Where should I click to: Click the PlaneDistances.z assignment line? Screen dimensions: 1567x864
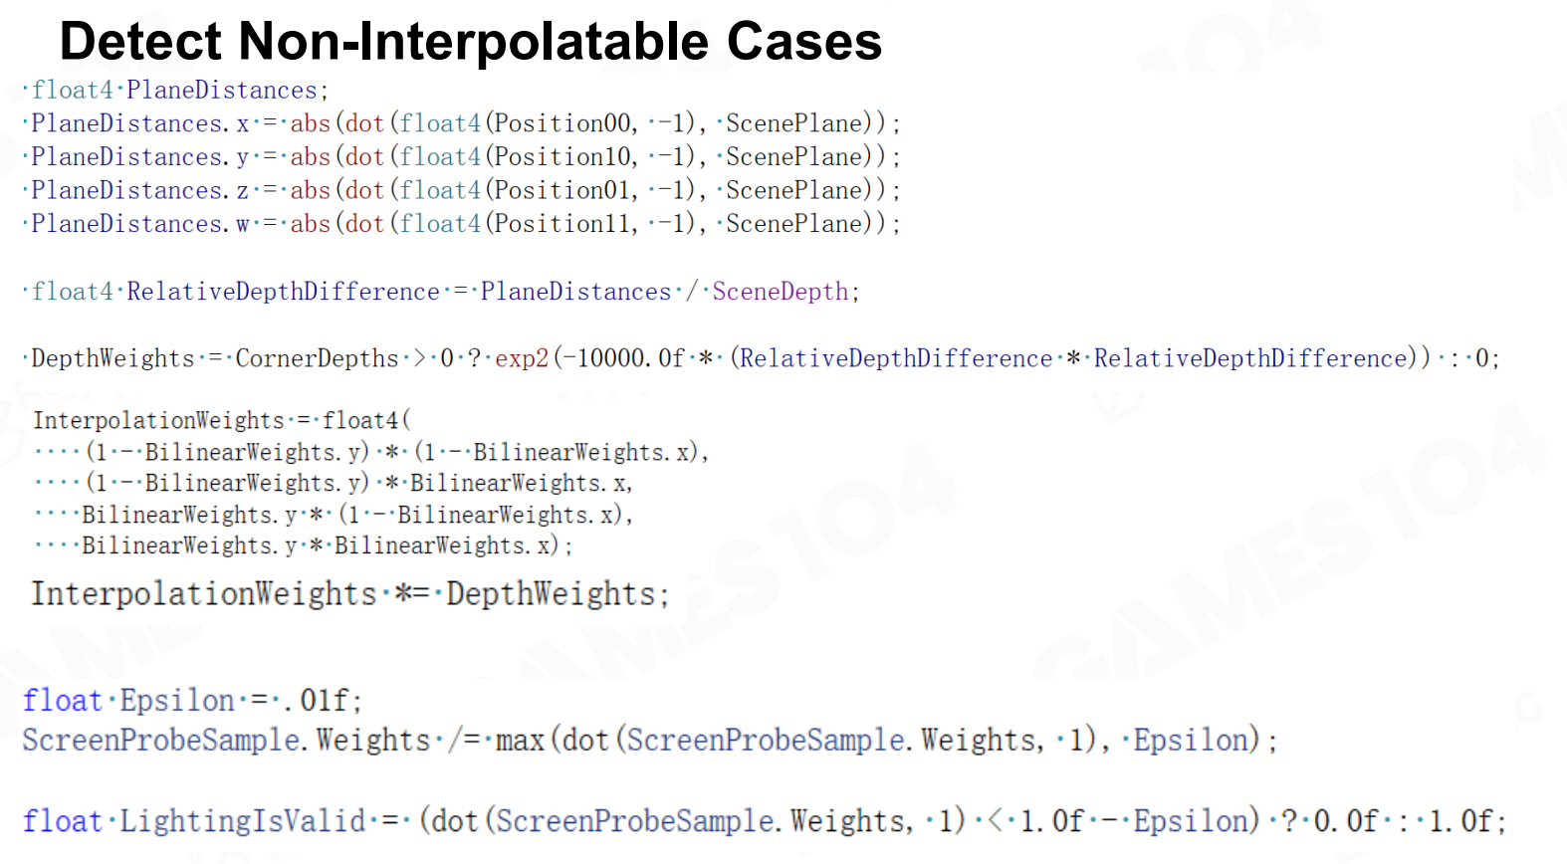[464, 190]
